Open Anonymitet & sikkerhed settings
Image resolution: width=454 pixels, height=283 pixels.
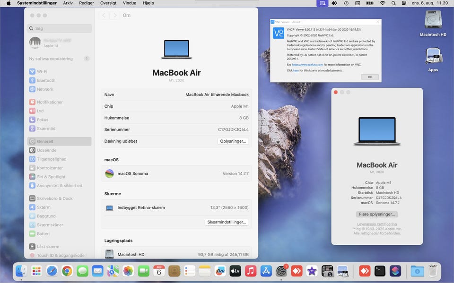tap(59, 186)
